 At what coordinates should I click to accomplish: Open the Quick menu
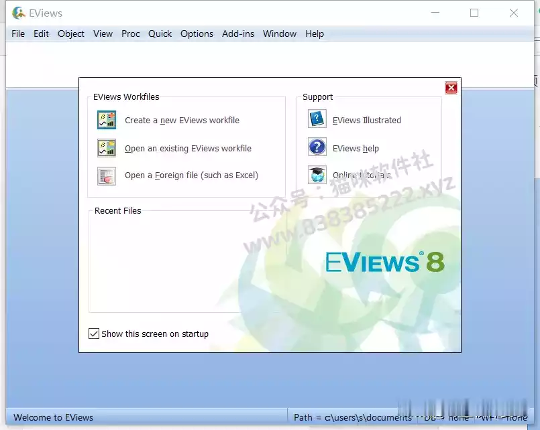coord(160,33)
